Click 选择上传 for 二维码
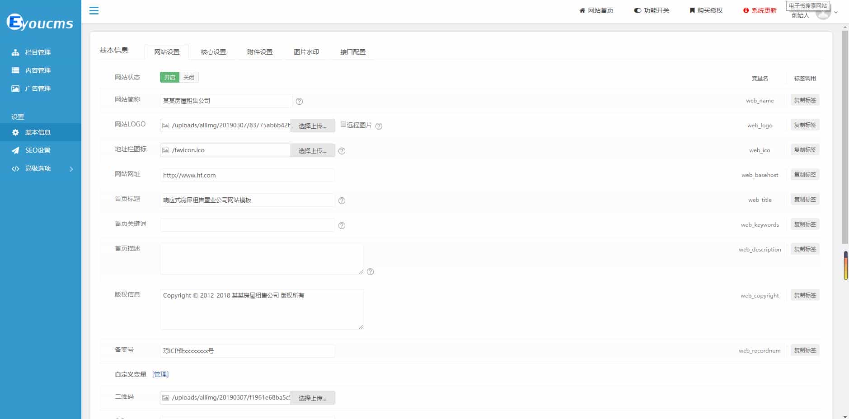The image size is (849, 419). point(313,398)
